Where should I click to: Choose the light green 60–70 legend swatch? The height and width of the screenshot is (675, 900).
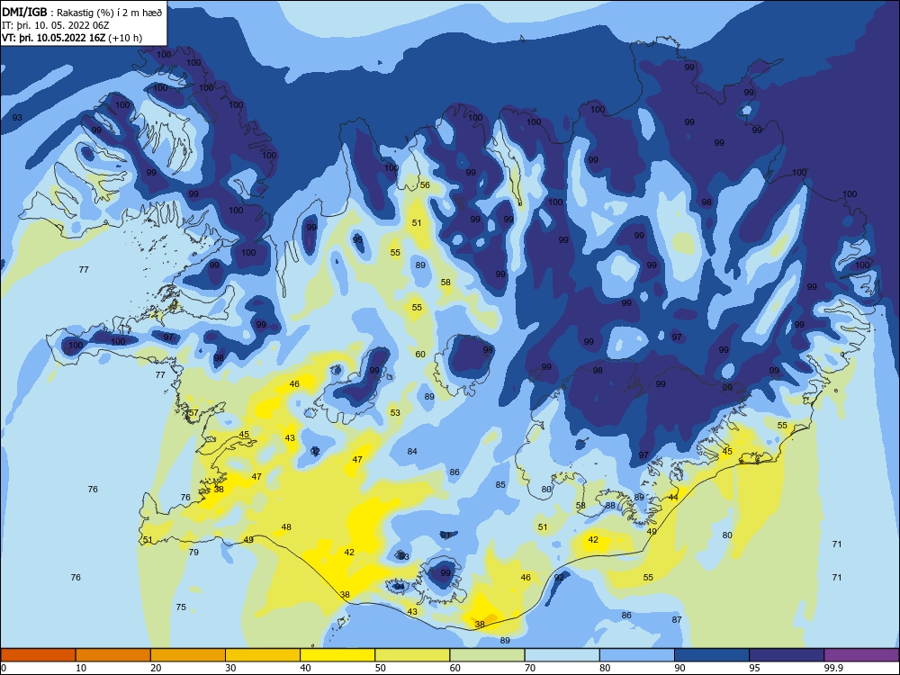[487, 655]
